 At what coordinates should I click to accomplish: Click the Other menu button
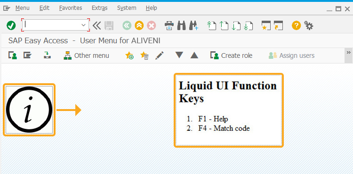[x=87, y=55]
